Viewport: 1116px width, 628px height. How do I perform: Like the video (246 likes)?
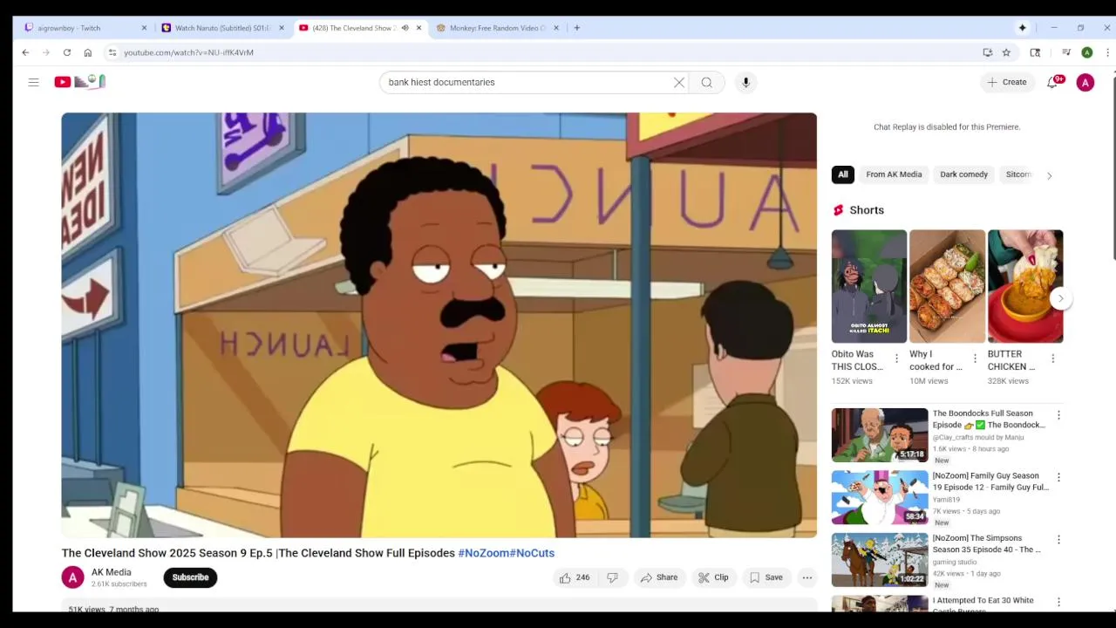pos(575,577)
